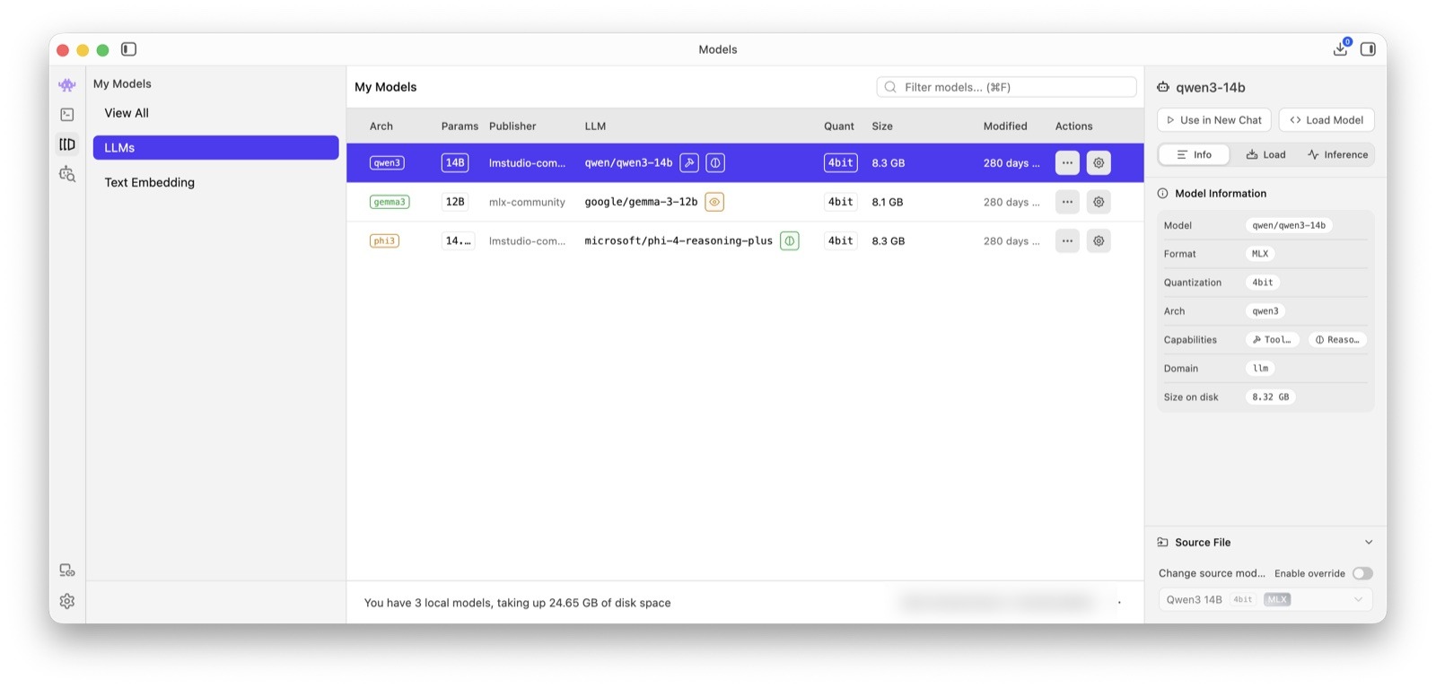Open the Developer terminal sidebar icon
The height and width of the screenshot is (688, 1436).
67,115
